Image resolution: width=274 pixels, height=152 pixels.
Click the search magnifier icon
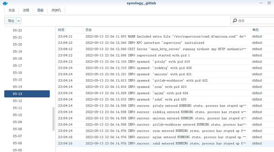point(235,21)
